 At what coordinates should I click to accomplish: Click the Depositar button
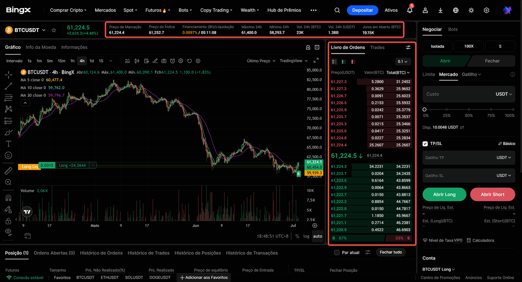click(x=363, y=10)
